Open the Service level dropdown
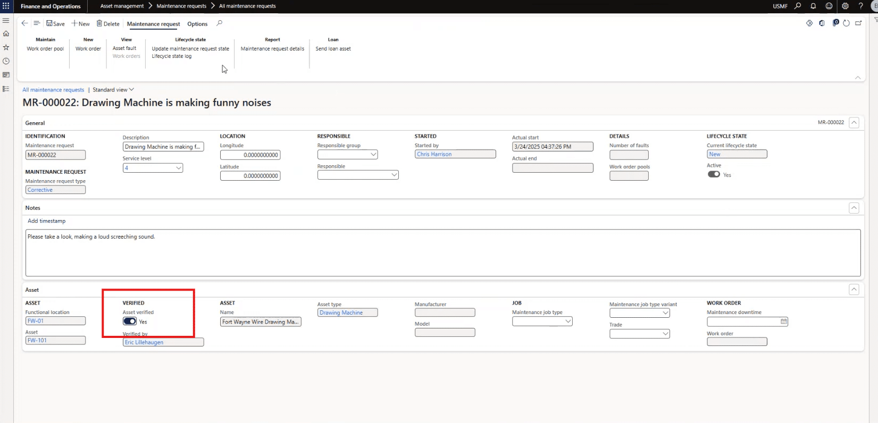 coord(179,168)
